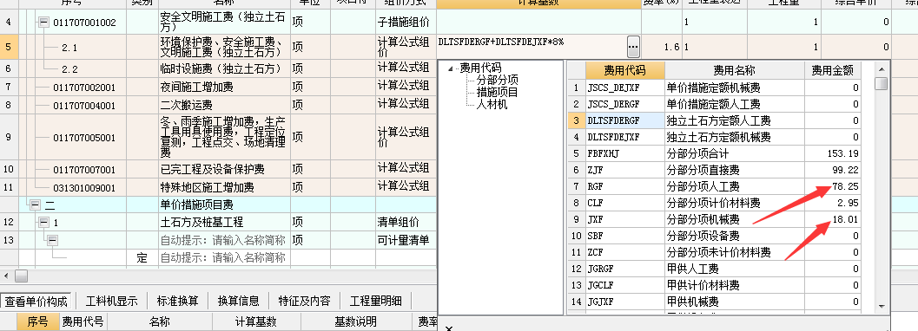Select the JXF fee code

(624, 219)
